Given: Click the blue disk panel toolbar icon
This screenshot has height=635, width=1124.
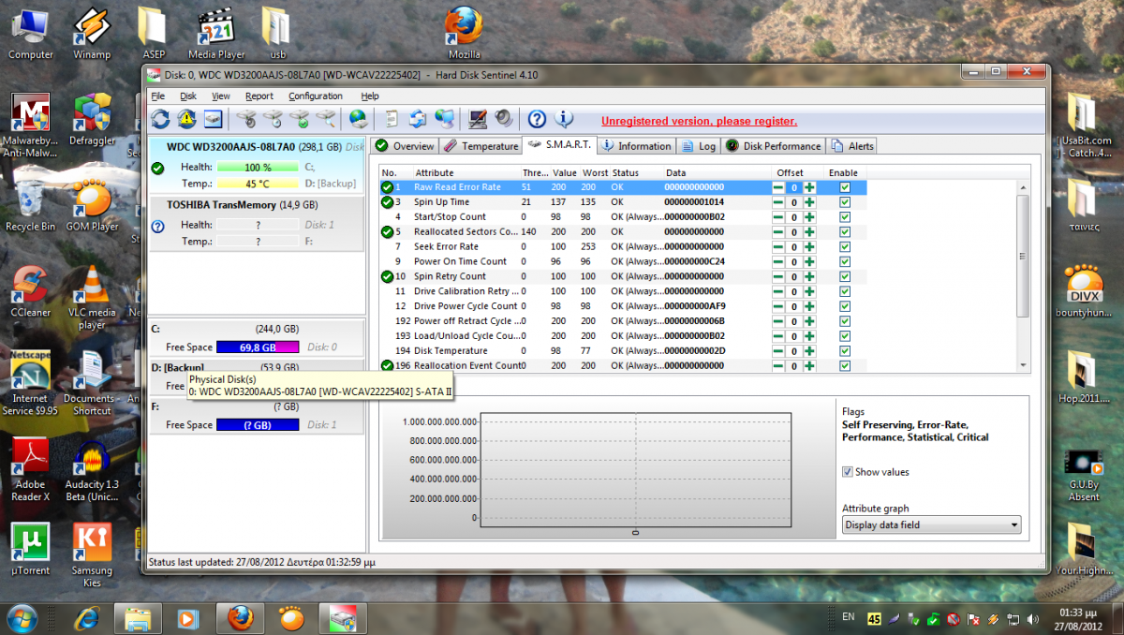Looking at the screenshot, I should (x=213, y=119).
